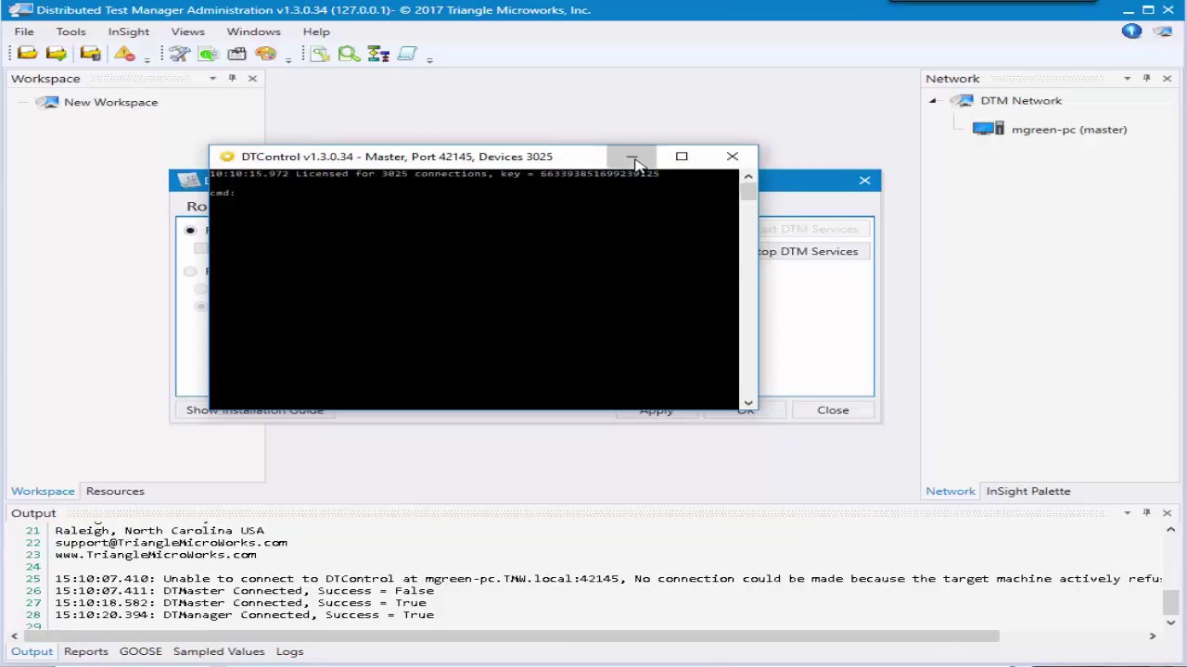1187x667 pixels.
Task: Switch to the Workspace bottom tab
Action: (x=43, y=491)
